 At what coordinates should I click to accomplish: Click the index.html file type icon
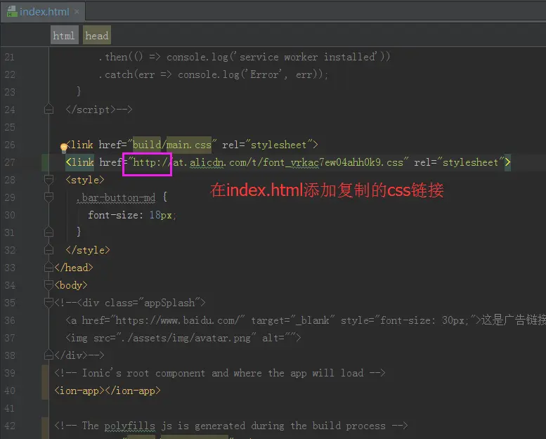point(12,11)
